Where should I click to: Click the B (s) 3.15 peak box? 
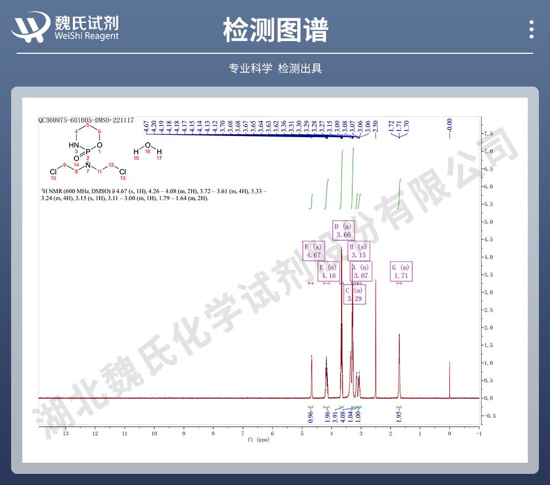tap(358, 251)
